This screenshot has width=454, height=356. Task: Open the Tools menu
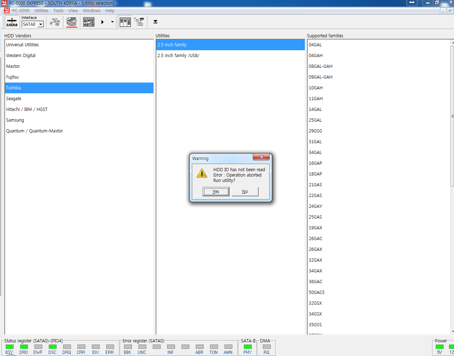tap(58, 11)
